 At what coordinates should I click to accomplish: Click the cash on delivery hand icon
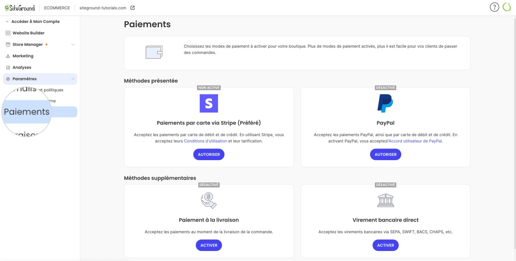[x=209, y=201]
